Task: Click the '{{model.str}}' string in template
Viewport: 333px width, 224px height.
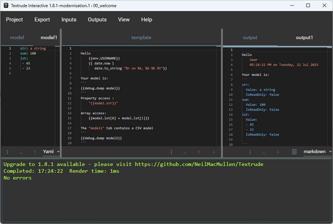Action: pyautogui.click(x=103, y=103)
